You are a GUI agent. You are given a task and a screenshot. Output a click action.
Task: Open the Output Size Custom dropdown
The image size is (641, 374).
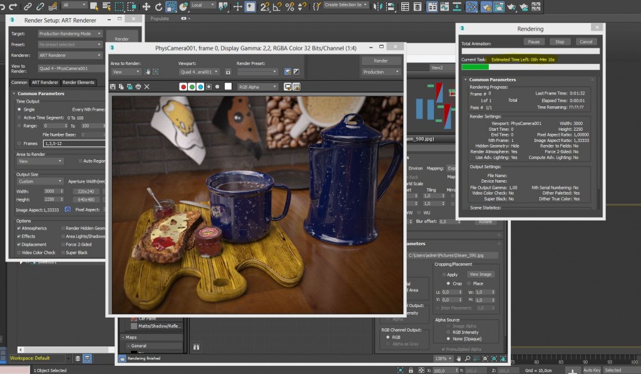coord(40,181)
